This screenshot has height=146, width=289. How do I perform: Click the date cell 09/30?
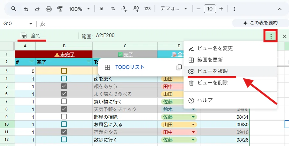pyautogui.click(x=225, y=124)
